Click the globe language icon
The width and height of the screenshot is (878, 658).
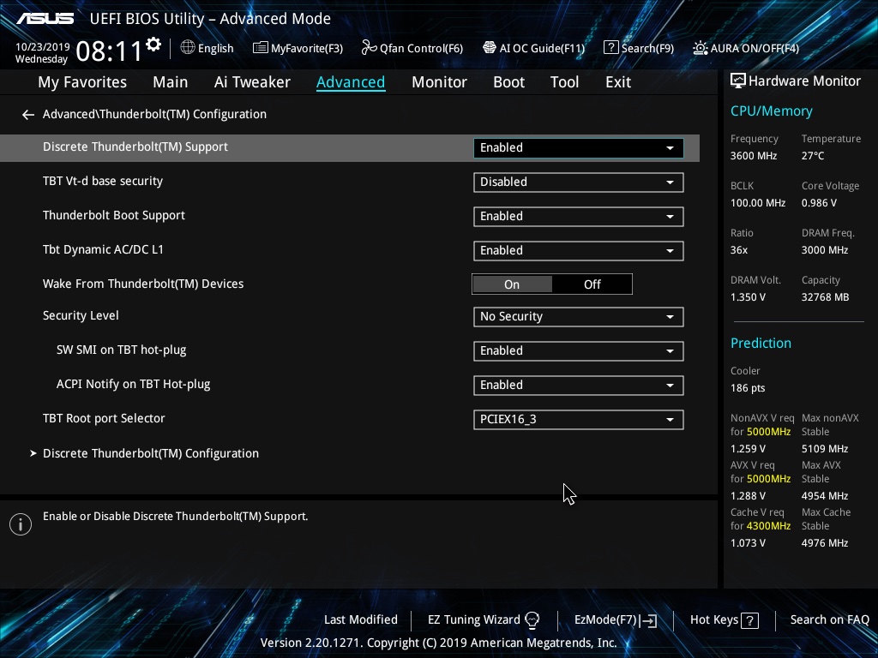188,48
